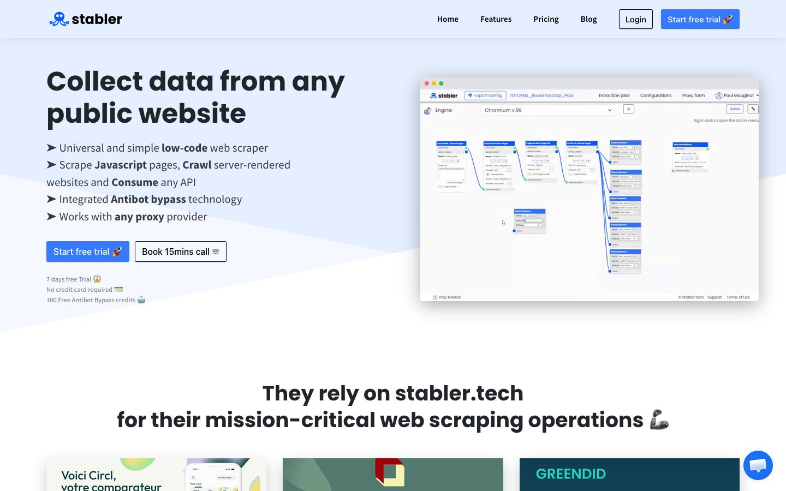Expand the Chromium v.99 engine dropdown
Image resolution: width=786 pixels, height=491 pixels.
coord(548,110)
